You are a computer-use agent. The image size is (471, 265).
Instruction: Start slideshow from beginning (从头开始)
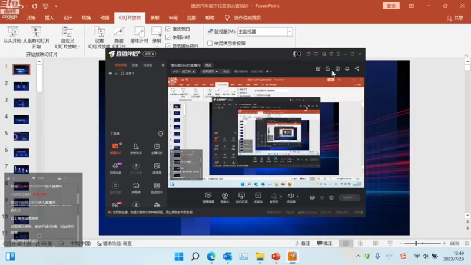pos(12,35)
